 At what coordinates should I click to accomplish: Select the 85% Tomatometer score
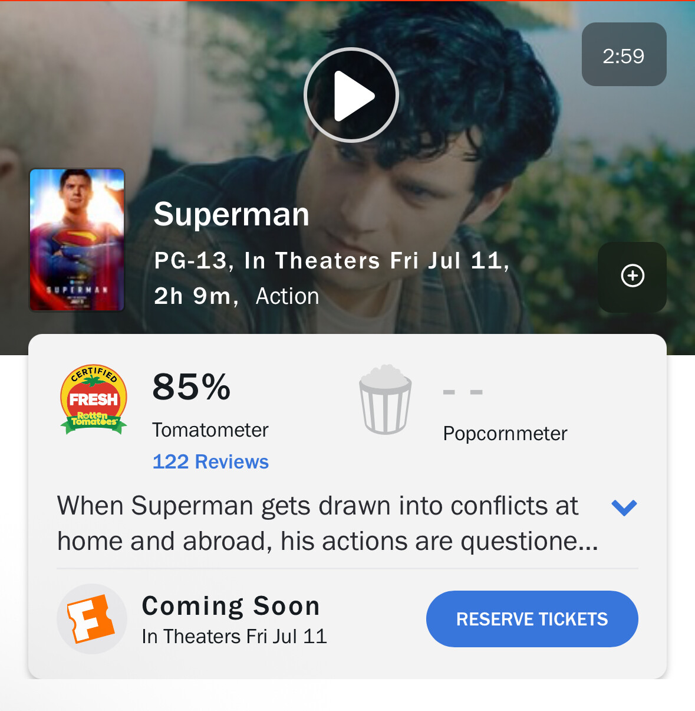[192, 387]
